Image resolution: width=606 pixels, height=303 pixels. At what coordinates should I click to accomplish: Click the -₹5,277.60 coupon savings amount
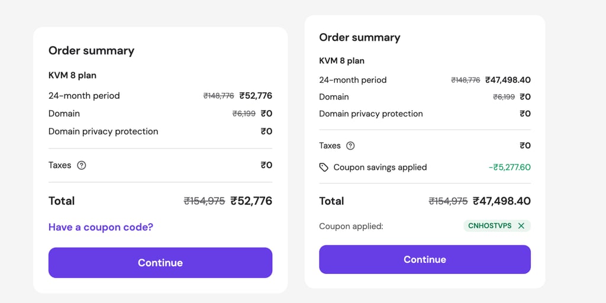click(510, 167)
